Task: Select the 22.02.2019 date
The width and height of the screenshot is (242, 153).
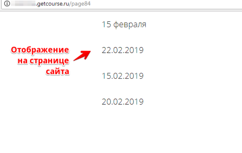Action: pyautogui.click(x=123, y=50)
